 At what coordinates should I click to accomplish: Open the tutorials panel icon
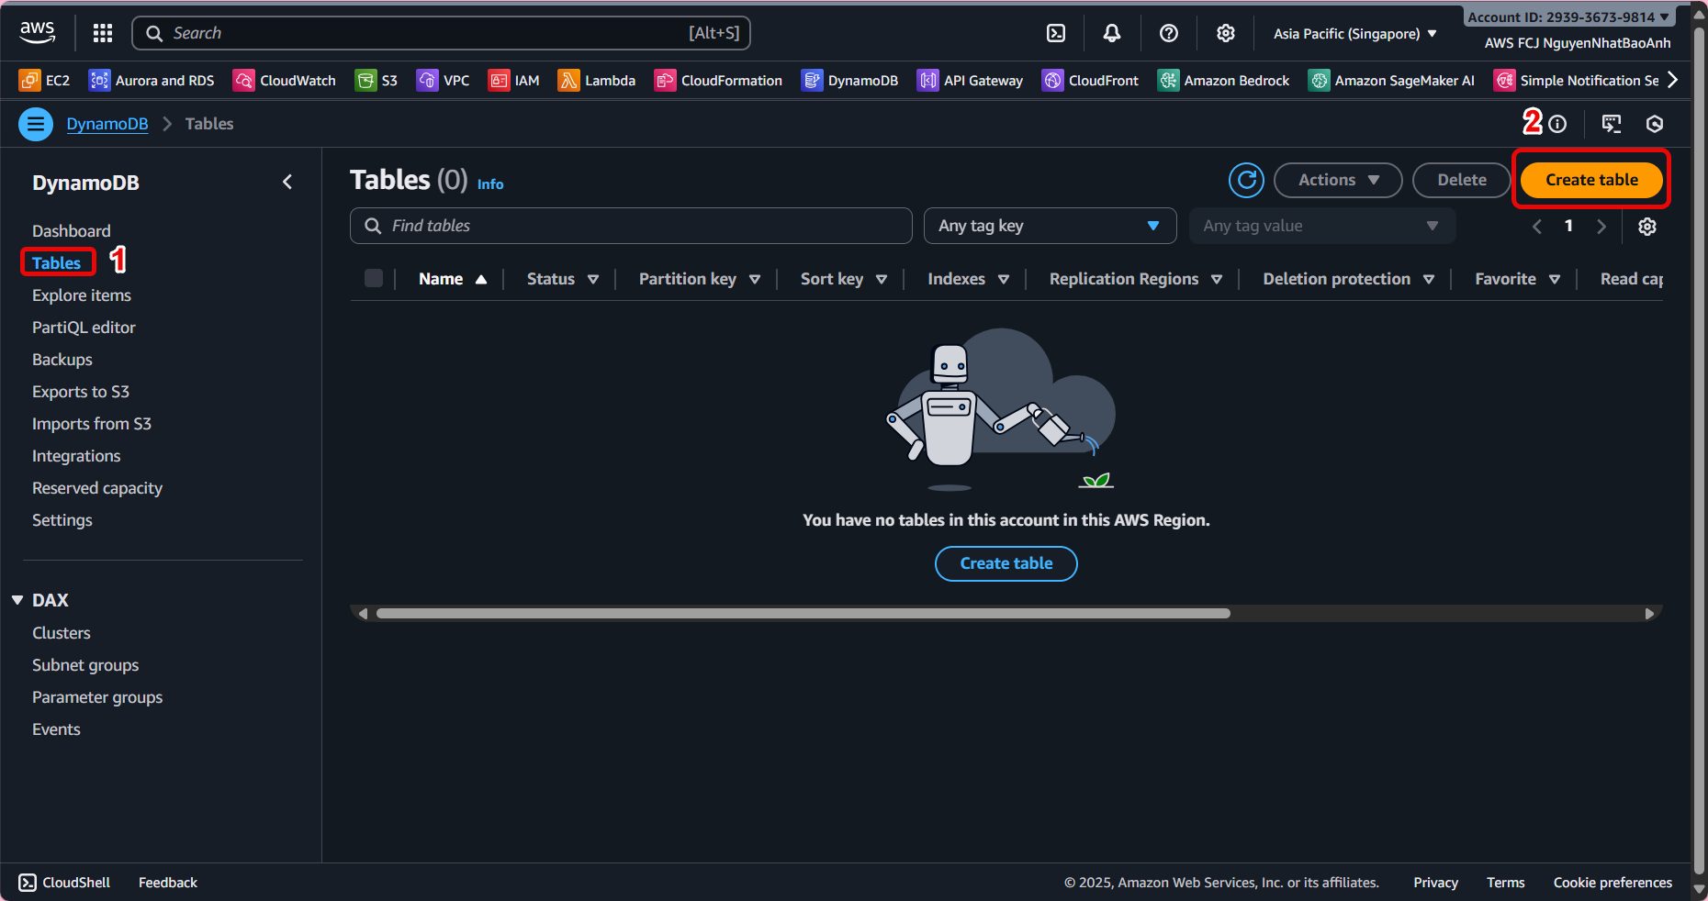coord(1612,124)
